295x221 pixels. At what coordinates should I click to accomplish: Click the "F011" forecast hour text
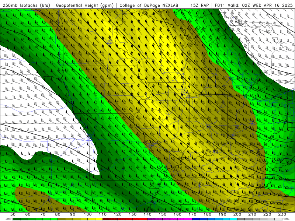pyautogui.click(x=220, y=6)
